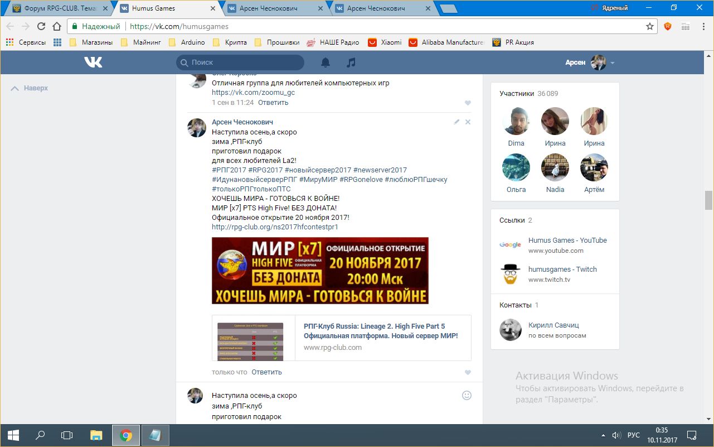Viewport: 714px width, 447px height.
Task: Click the address bar URL vk.com/humusgames
Action: [x=179, y=26]
